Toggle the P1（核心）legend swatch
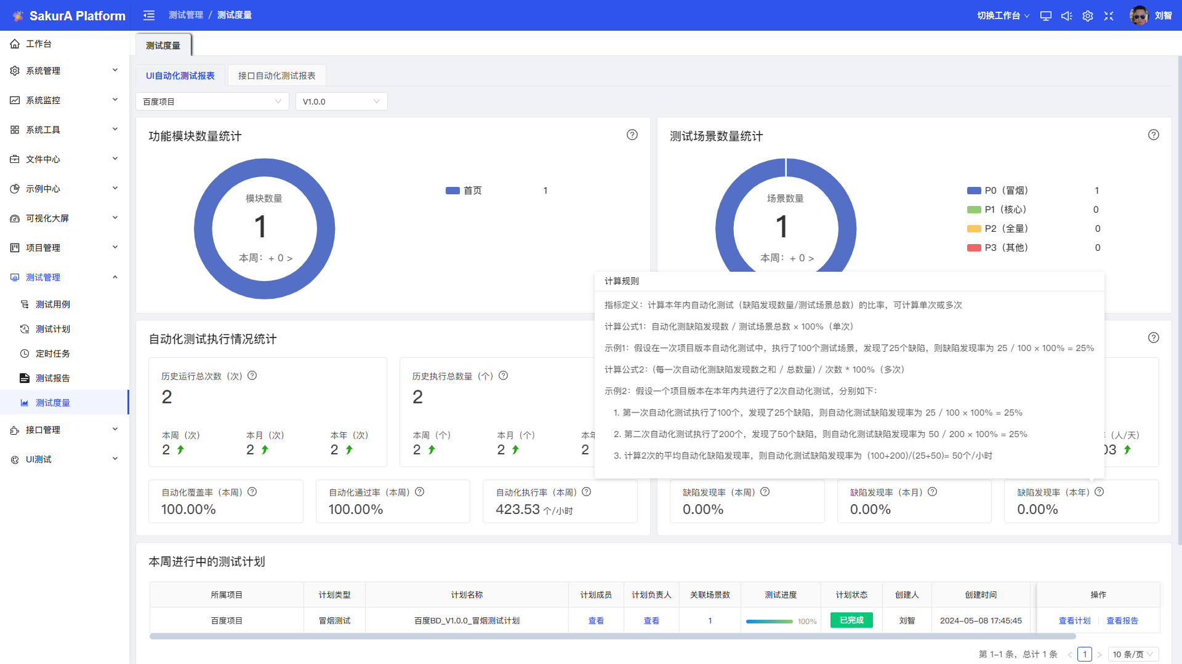Image resolution: width=1182 pixels, height=664 pixels. point(974,210)
